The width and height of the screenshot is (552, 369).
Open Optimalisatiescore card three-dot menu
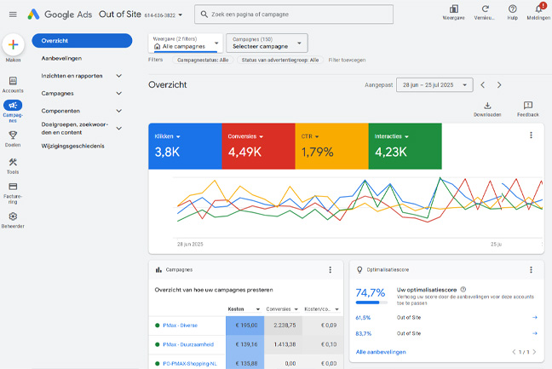tap(532, 269)
